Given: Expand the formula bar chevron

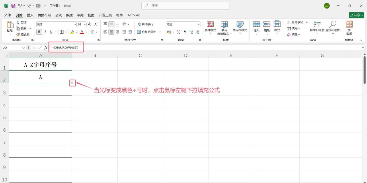Looking at the screenshot, I should [363, 48].
